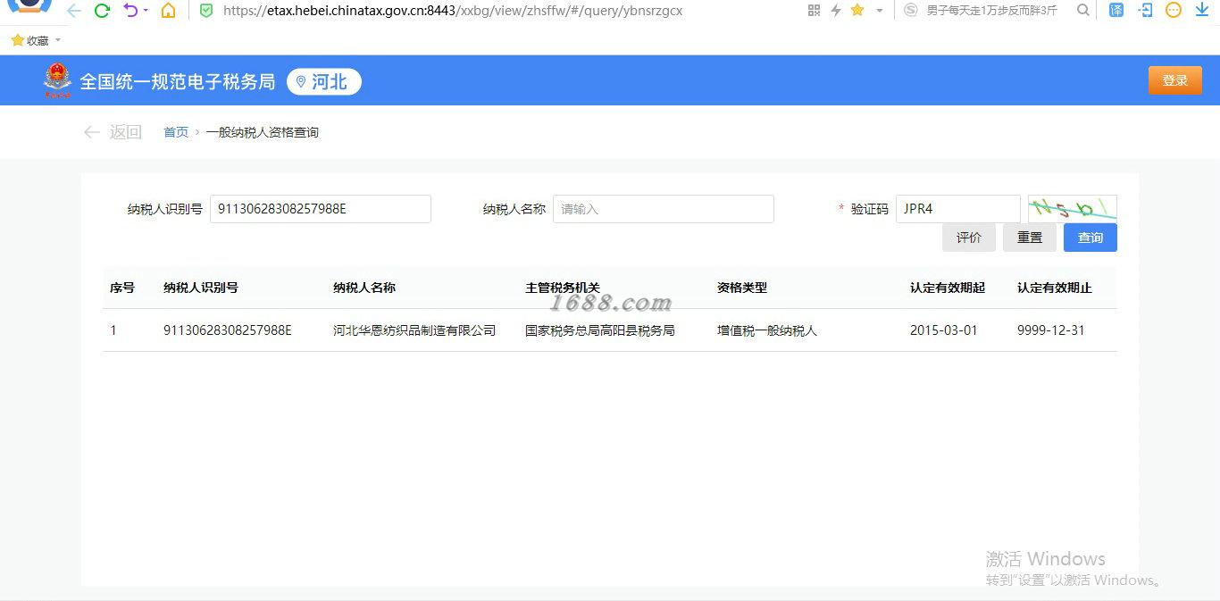Click the 验证码 input containing JPR4
This screenshot has width=1220, height=601.
(958, 209)
